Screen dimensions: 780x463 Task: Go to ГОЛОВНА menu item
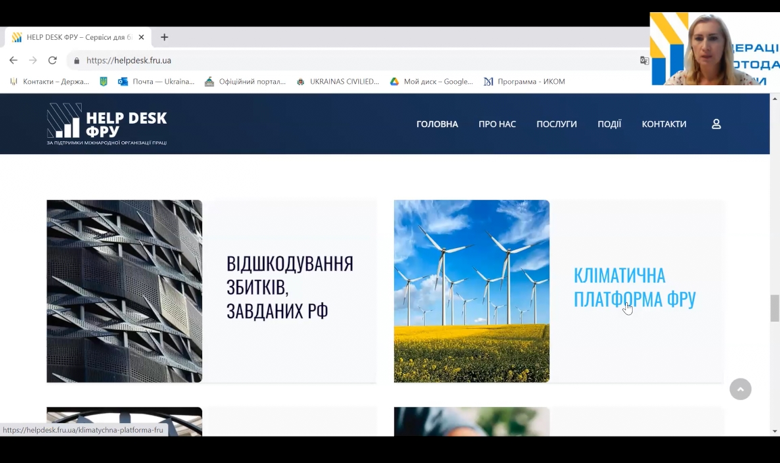pos(437,124)
